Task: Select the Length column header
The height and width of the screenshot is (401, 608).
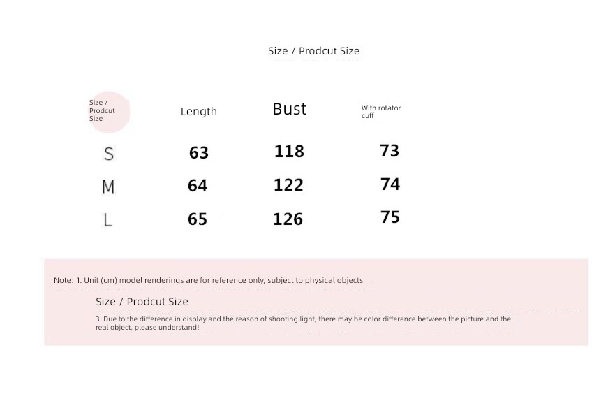Action: (199, 111)
